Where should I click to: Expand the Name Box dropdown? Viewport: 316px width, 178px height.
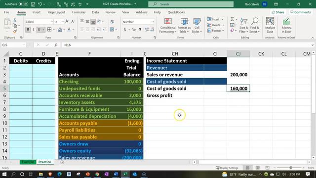[x=24, y=45]
